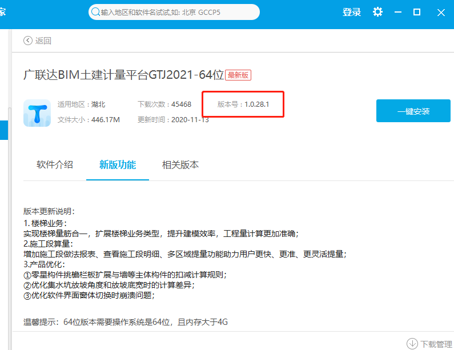Viewport: 454px width, 350px height.
Task: Go back with the 返回 link
Action: [x=43, y=41]
